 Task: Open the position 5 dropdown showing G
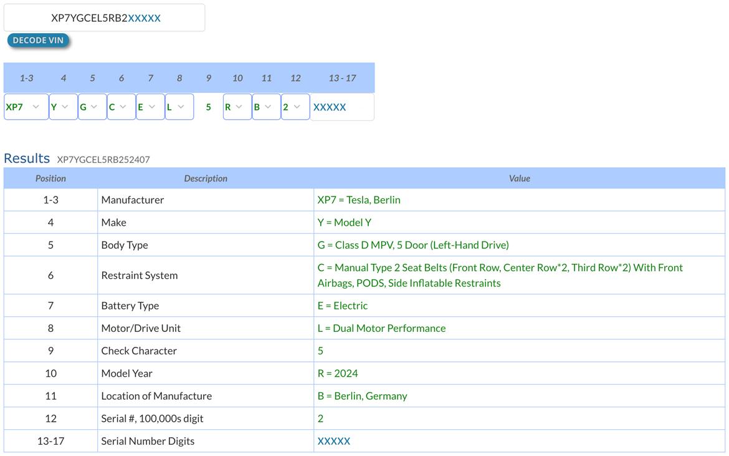point(92,107)
